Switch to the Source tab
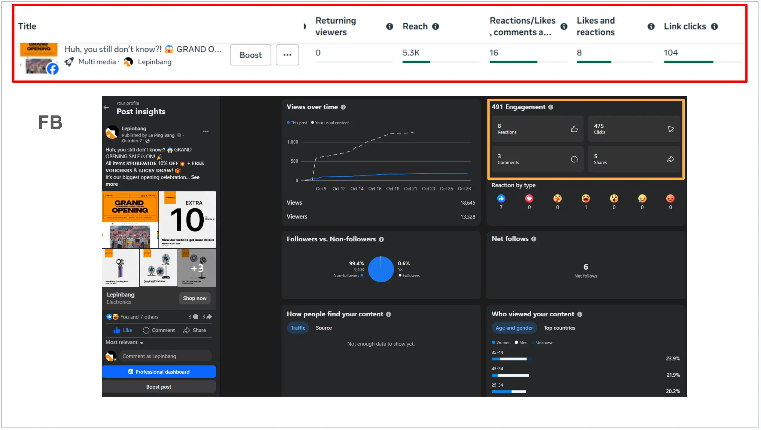This screenshot has height=430, width=761. tap(324, 328)
